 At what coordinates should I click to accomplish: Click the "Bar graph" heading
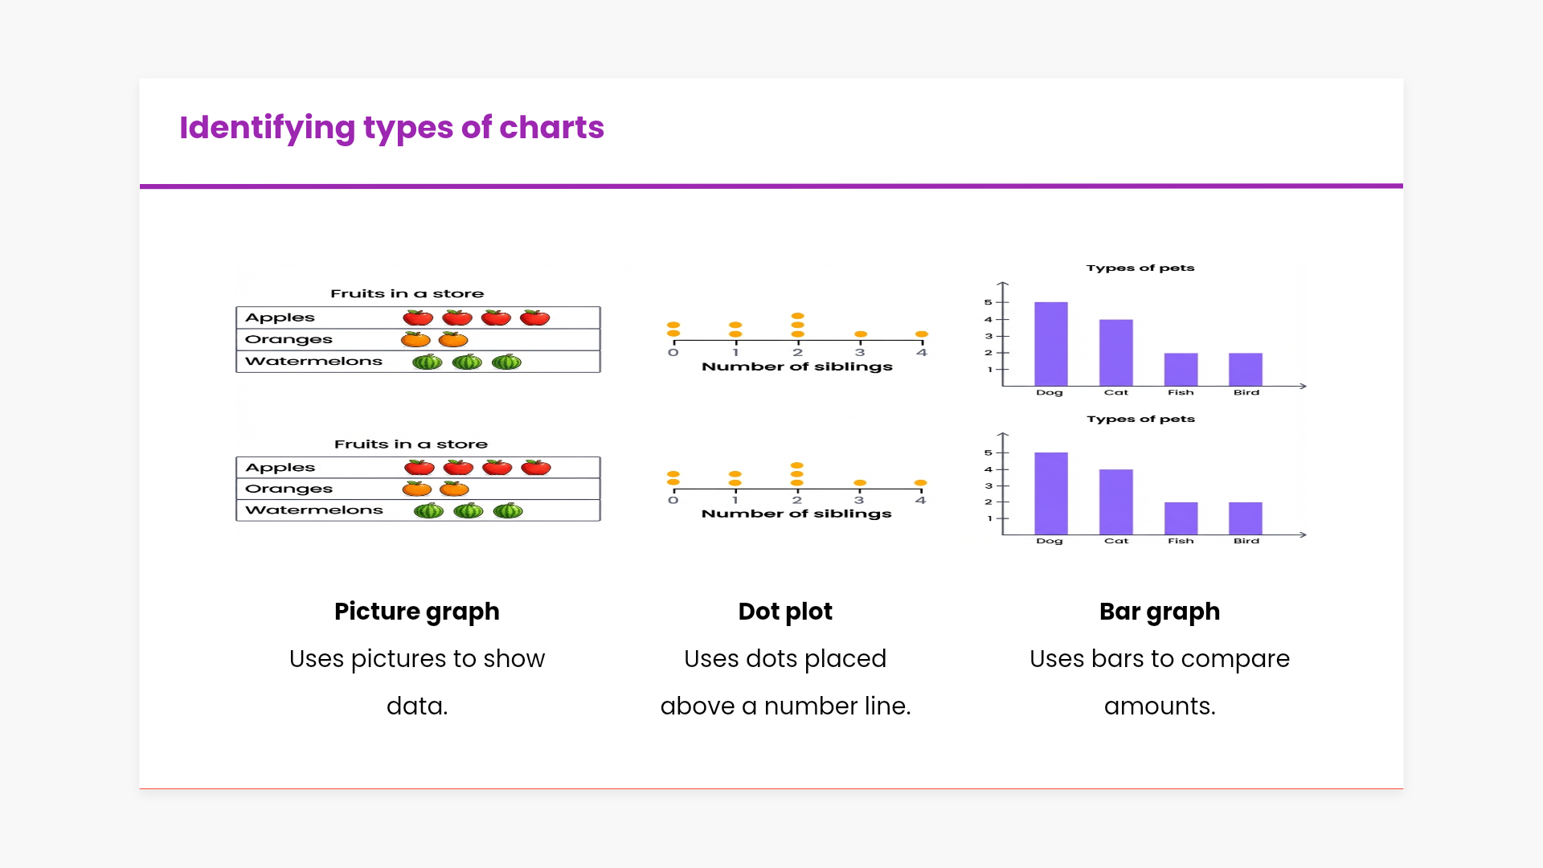(x=1160, y=612)
